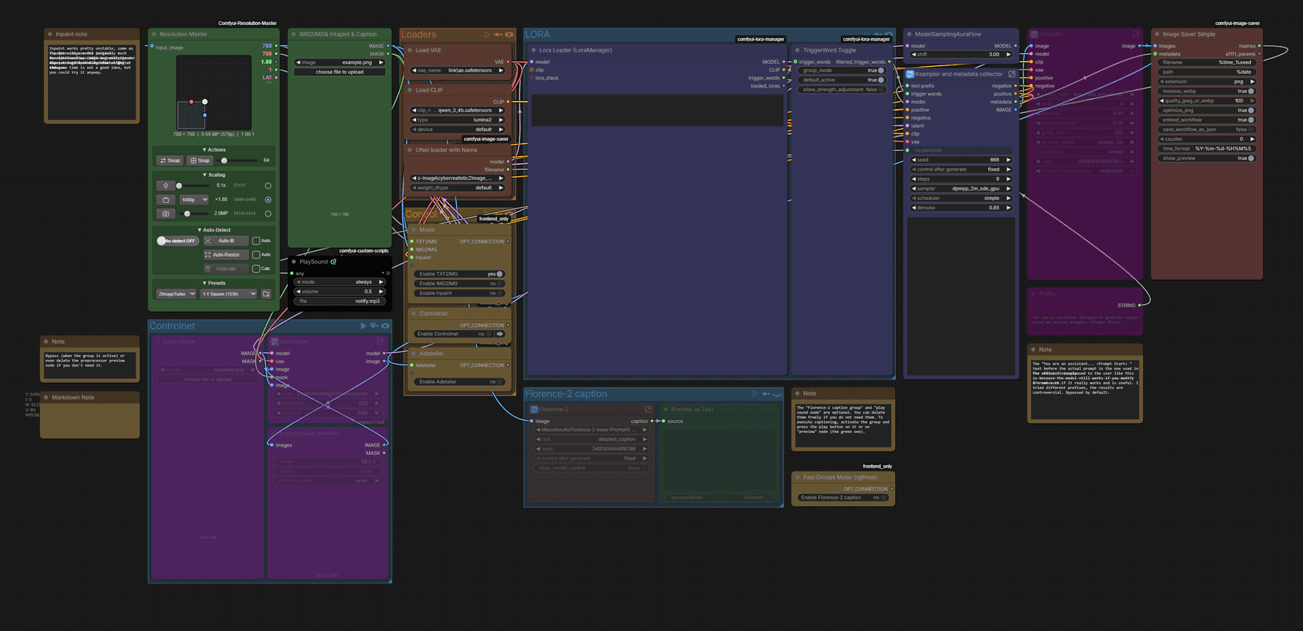Open the 1080p resolution dropdown

(194, 200)
